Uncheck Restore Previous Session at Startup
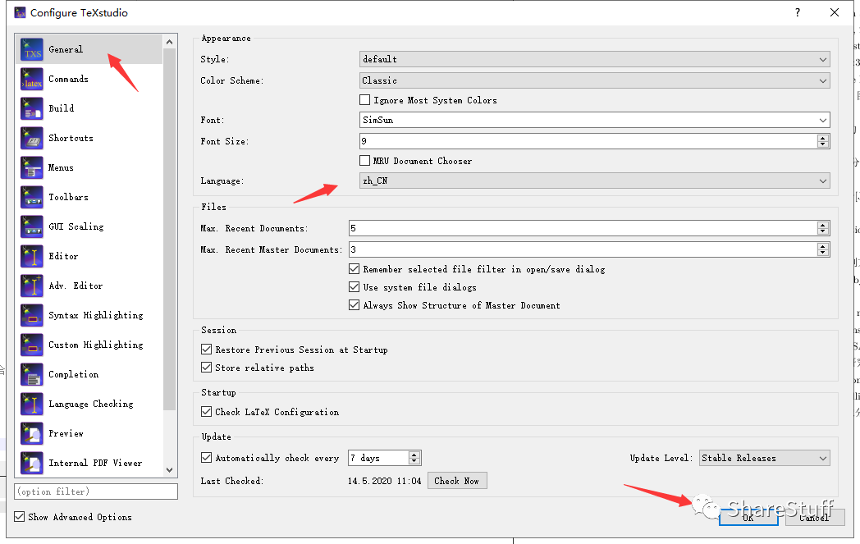This screenshot has width=860, height=544. click(206, 350)
